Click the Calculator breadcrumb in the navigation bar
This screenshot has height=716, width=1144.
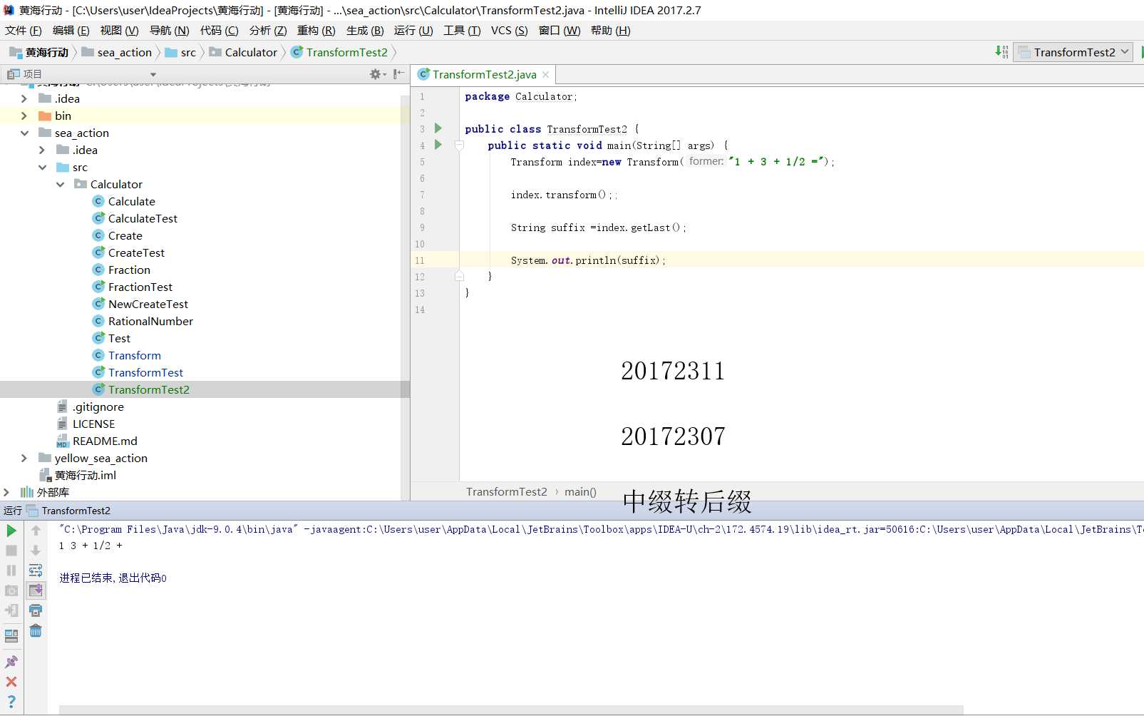243,52
